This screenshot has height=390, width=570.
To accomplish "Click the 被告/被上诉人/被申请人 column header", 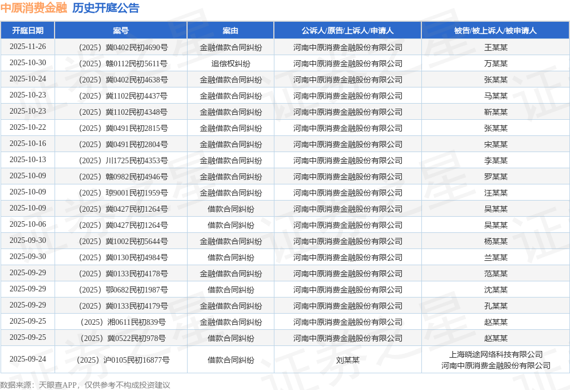I will pos(495,31).
